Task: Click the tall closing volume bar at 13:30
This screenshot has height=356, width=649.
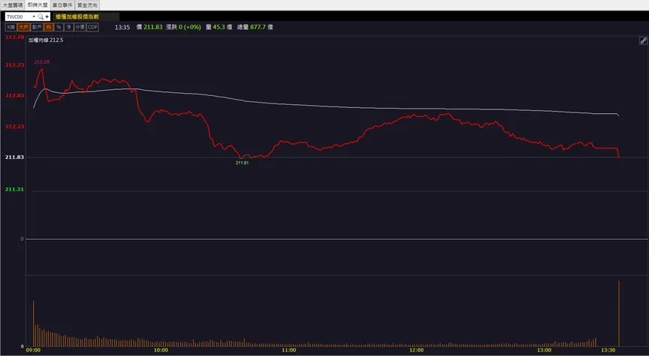Action: click(619, 313)
